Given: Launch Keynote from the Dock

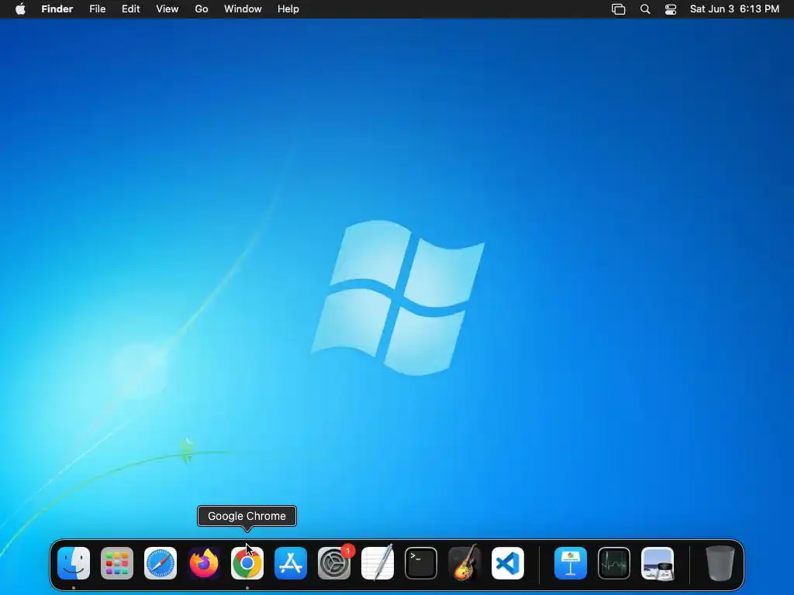Looking at the screenshot, I should [x=571, y=563].
